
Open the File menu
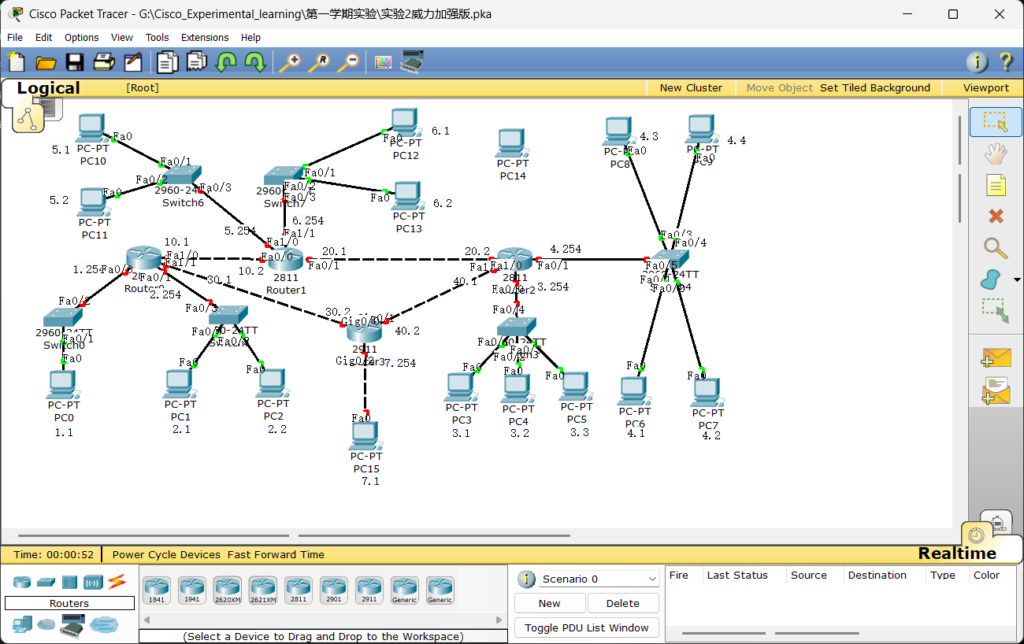pyautogui.click(x=15, y=37)
